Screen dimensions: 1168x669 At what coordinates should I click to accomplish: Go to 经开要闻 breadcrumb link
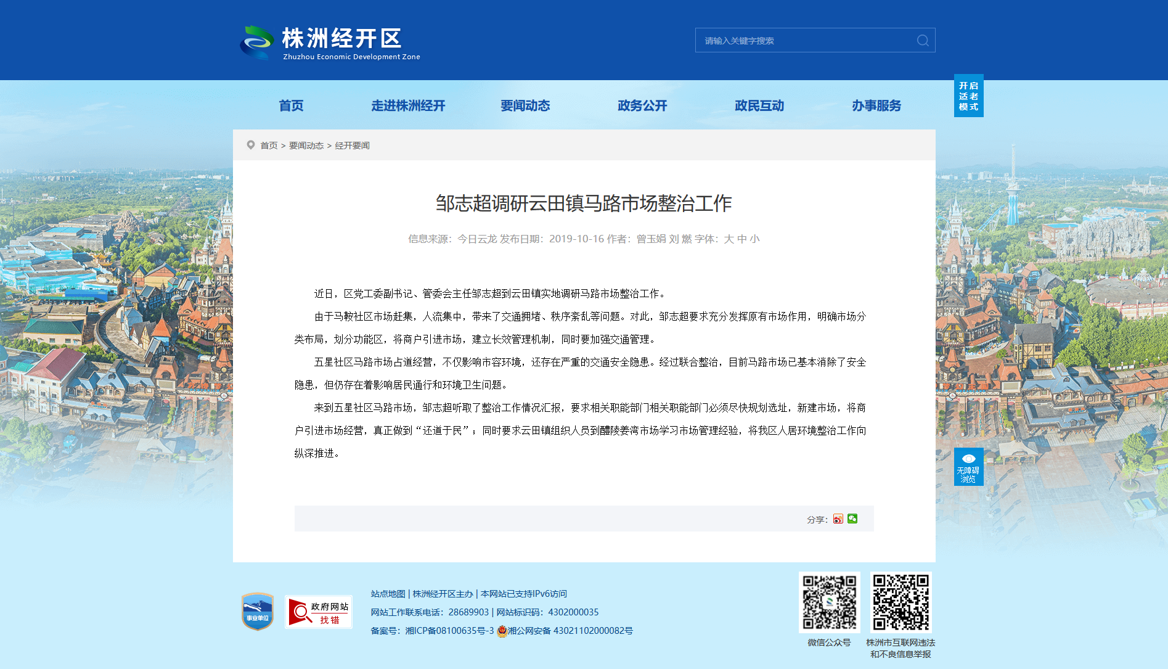352,146
